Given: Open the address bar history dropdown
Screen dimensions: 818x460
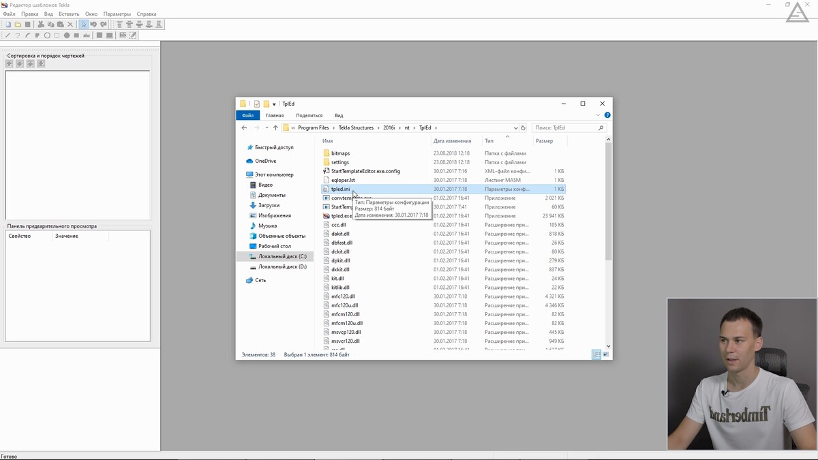Looking at the screenshot, I should pyautogui.click(x=515, y=127).
